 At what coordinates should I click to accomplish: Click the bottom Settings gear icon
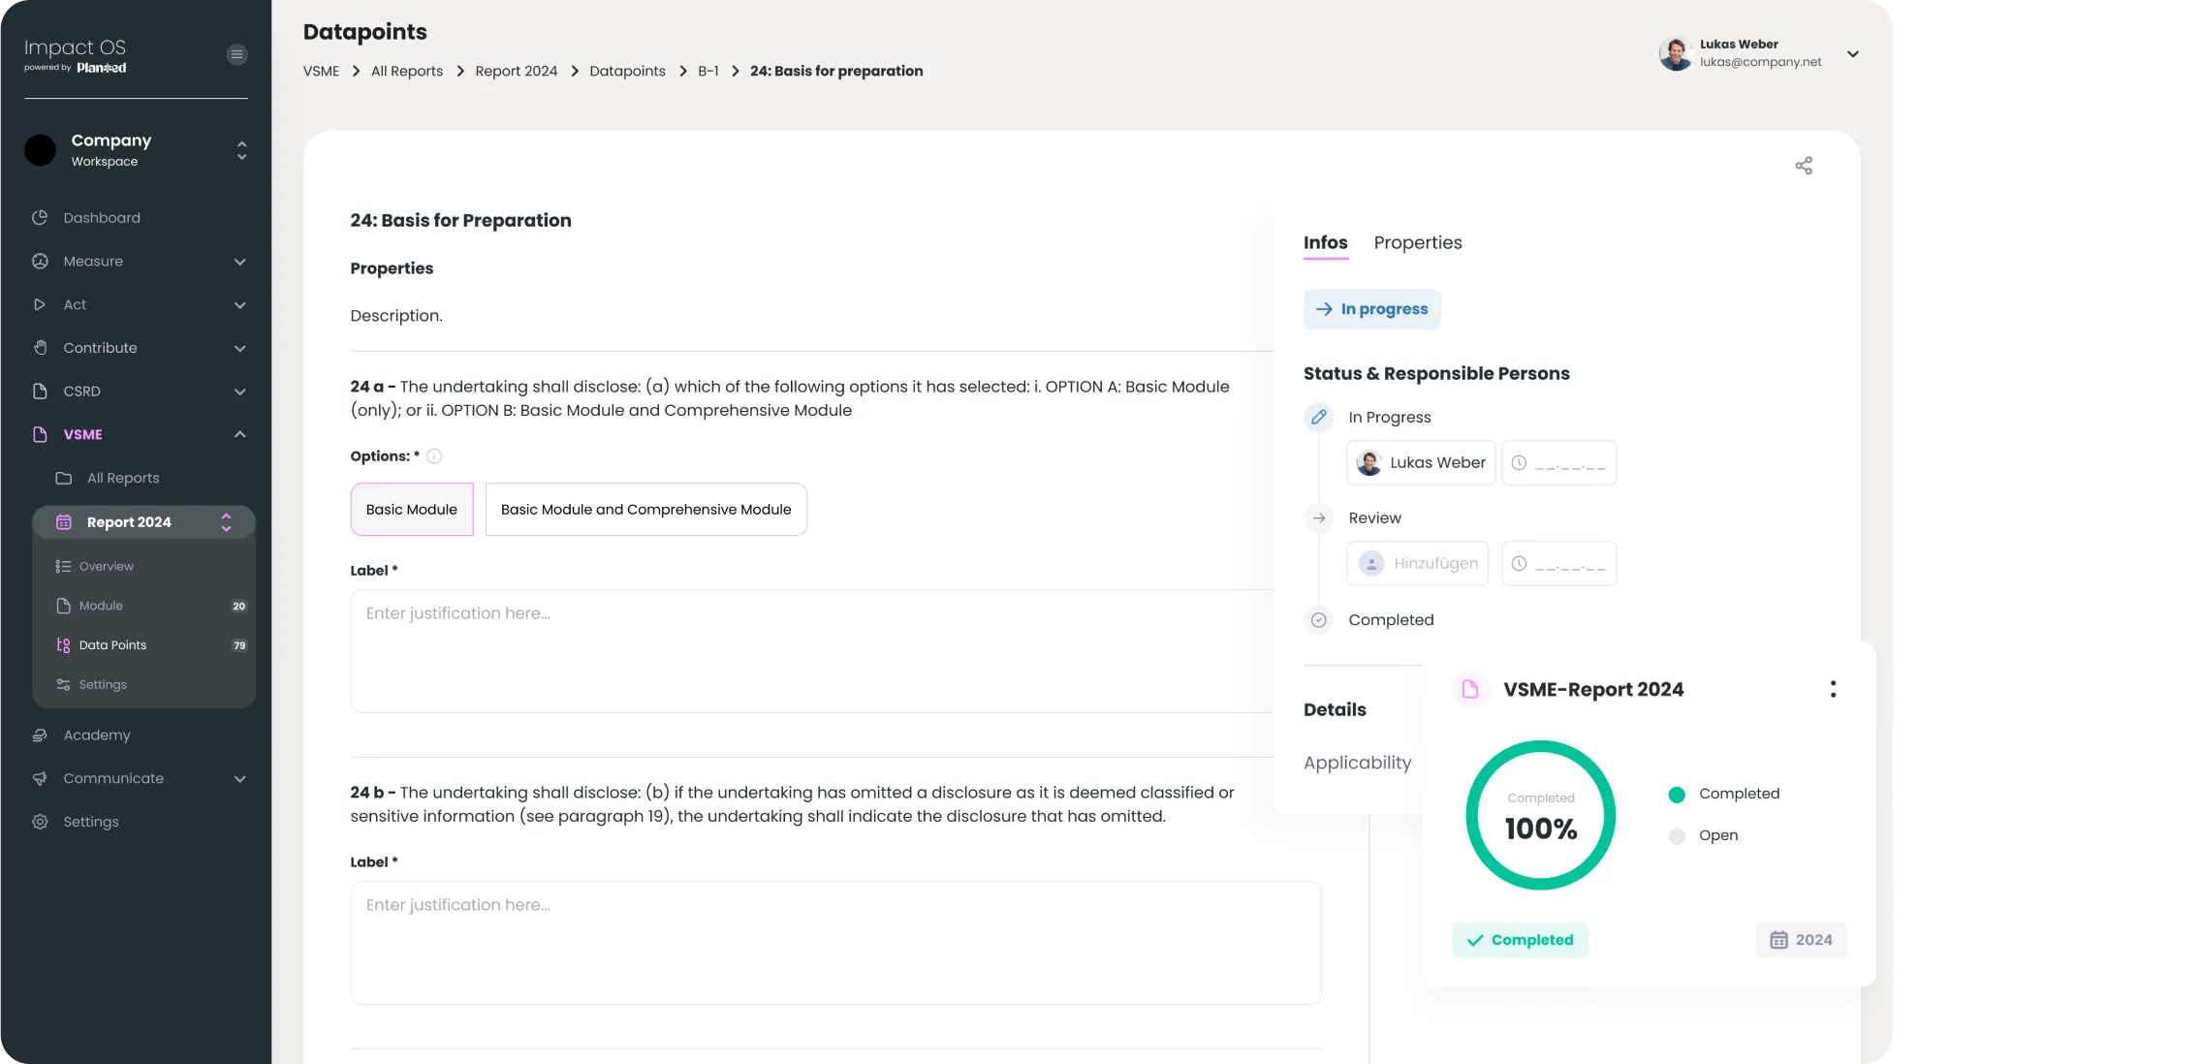(40, 821)
